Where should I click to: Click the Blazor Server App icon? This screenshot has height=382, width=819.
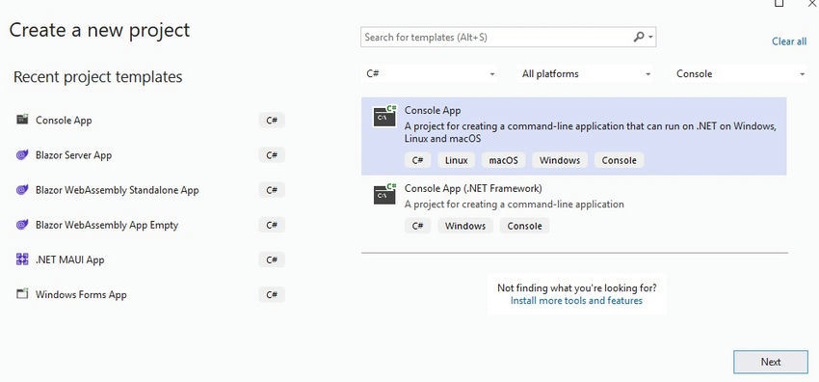pyautogui.click(x=22, y=154)
